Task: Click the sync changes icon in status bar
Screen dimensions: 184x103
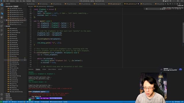Action: tap(10, 102)
